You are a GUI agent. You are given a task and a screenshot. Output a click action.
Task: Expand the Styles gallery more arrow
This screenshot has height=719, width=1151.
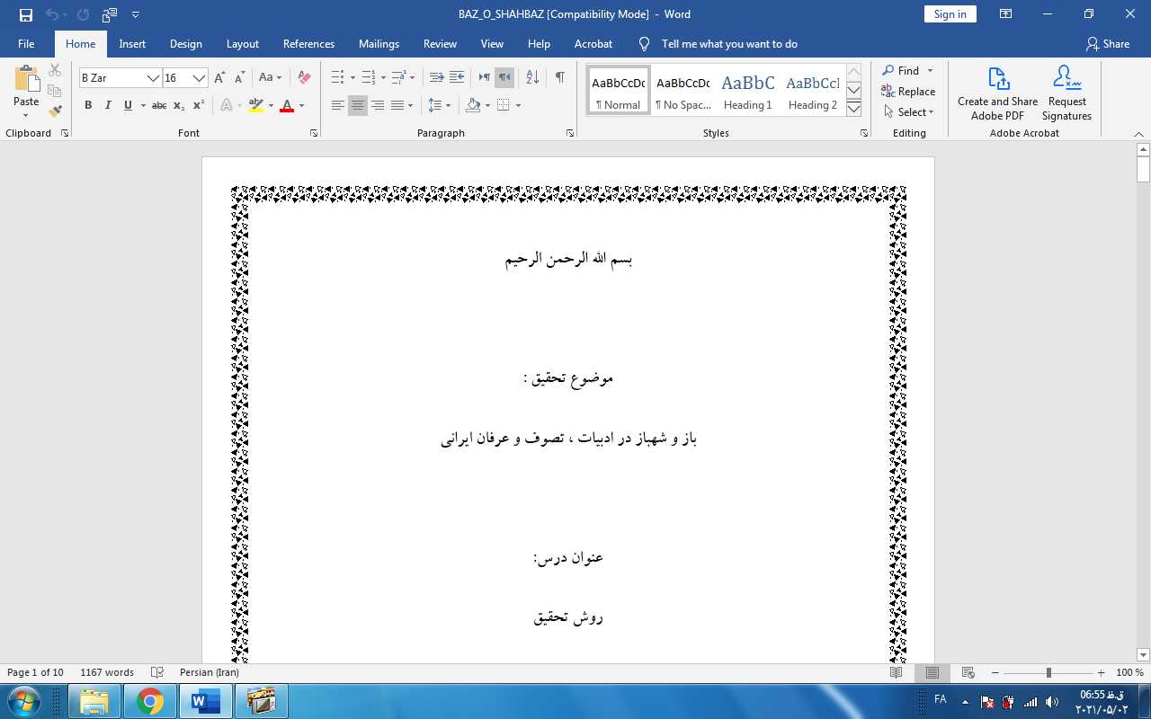coord(854,109)
